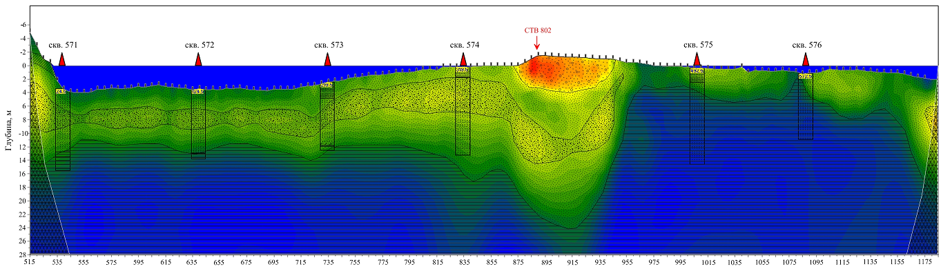Click the скв. 574 borehole label
The height and width of the screenshot is (271, 941).
click(x=465, y=45)
